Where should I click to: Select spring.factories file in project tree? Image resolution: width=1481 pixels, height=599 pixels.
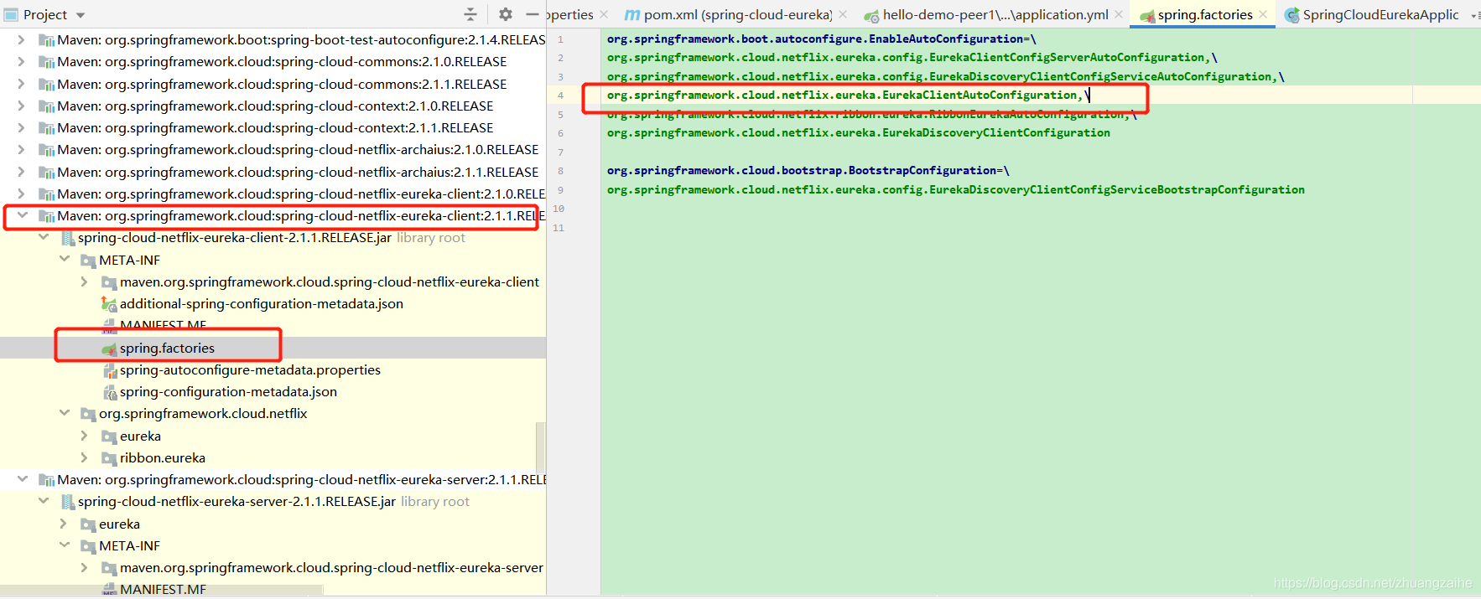point(167,348)
